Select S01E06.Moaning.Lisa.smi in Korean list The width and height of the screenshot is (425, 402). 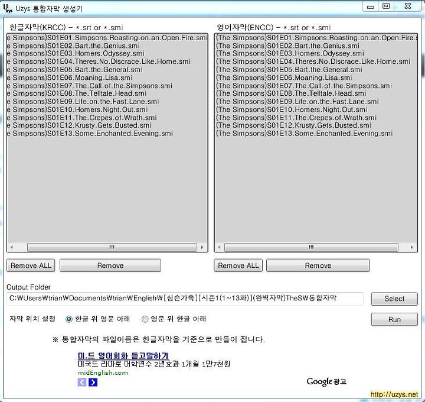click(x=107, y=77)
